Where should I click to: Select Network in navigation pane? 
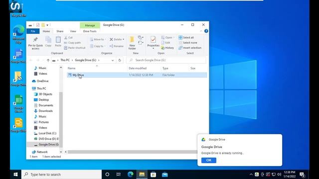(40, 152)
